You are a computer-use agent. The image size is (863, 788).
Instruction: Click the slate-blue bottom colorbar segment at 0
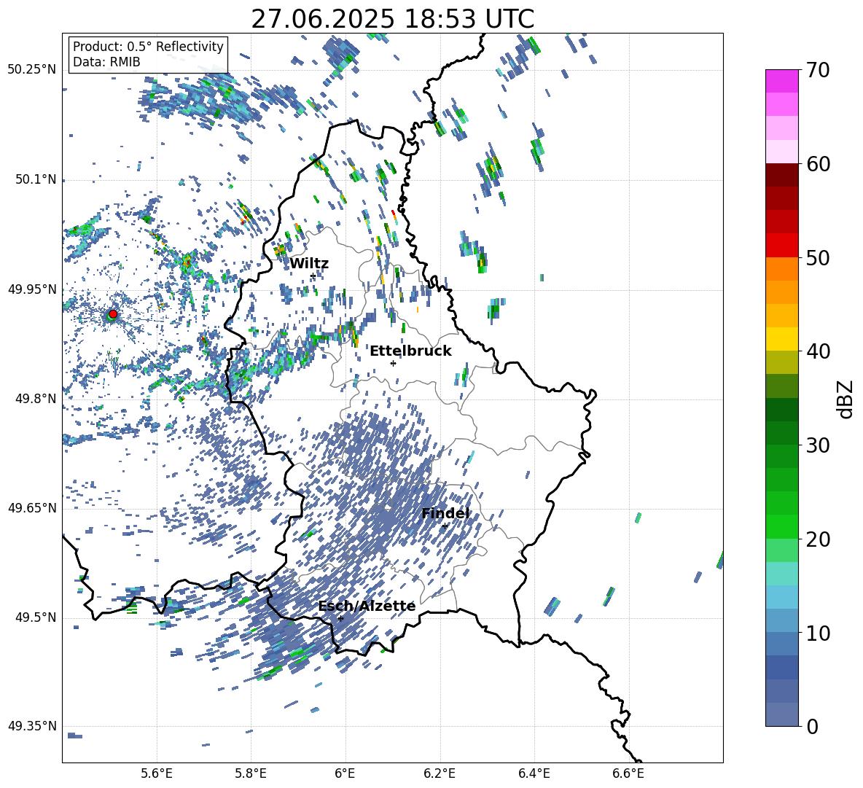782,714
